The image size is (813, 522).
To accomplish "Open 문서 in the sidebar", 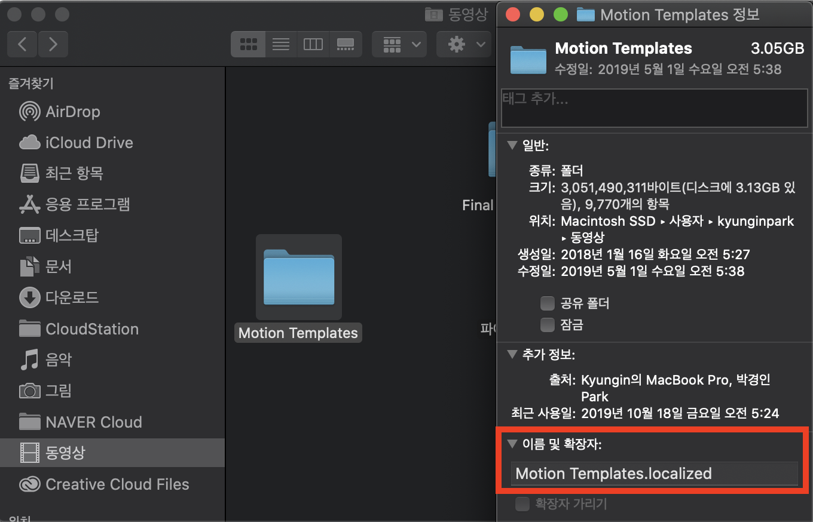I will [x=112, y=267].
